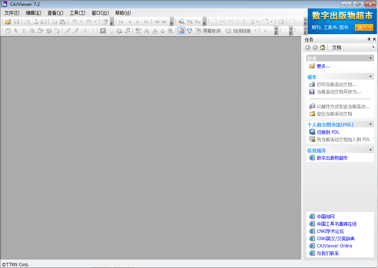Open the 中国知网 link
Viewport: 378px width, 268px height.
tap(326, 216)
